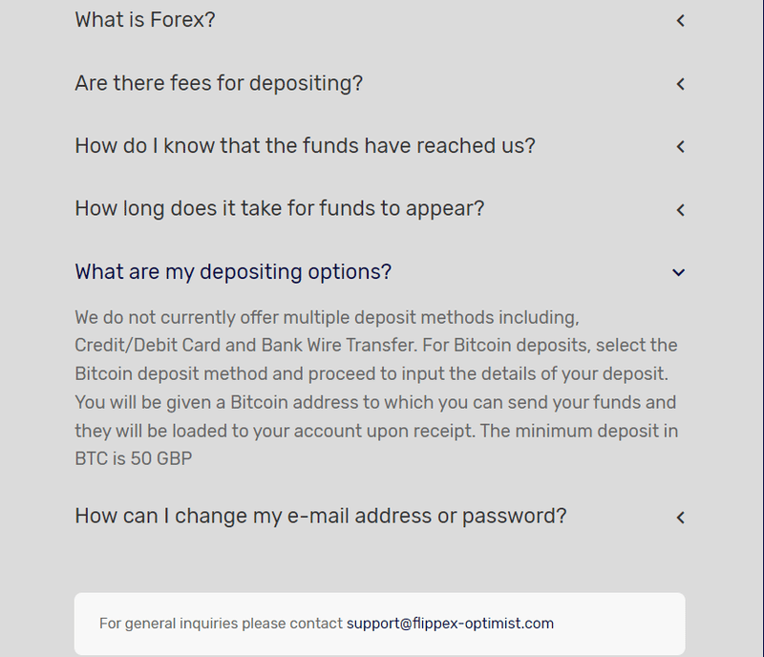This screenshot has width=764, height=657.
Task: Click 'BTC is 50 GBP' text line
Action: click(x=134, y=458)
